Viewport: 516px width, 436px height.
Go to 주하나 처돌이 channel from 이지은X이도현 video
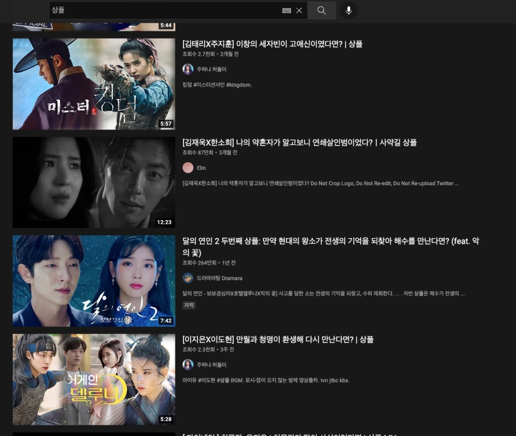(x=212, y=365)
